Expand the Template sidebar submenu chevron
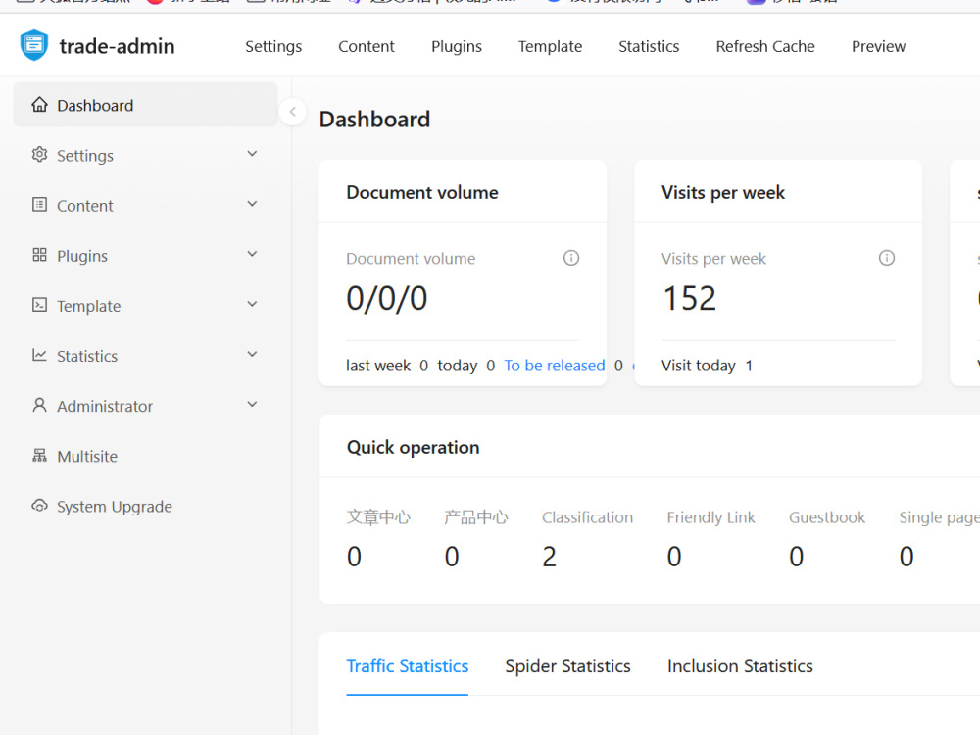Screen dimensions: 980x735 pos(252,304)
